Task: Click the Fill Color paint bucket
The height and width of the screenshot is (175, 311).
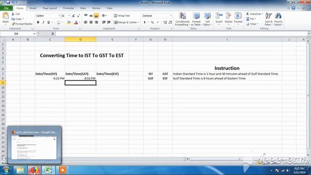Action: tap(69, 22)
